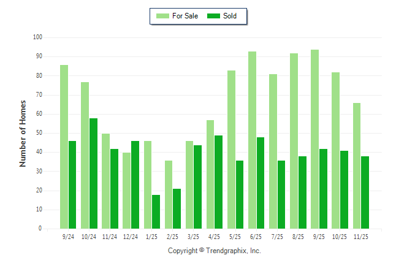Select the 5/25 Sold bar
Viewport: 396px width, 266px height.
point(240,194)
